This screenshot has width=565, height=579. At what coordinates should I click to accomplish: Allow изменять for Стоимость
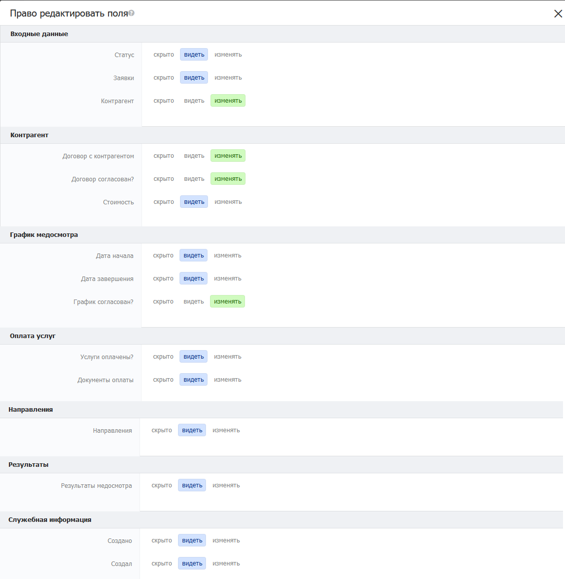228,202
